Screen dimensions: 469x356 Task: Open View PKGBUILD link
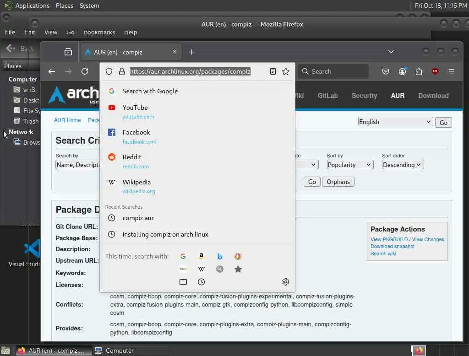click(x=389, y=239)
